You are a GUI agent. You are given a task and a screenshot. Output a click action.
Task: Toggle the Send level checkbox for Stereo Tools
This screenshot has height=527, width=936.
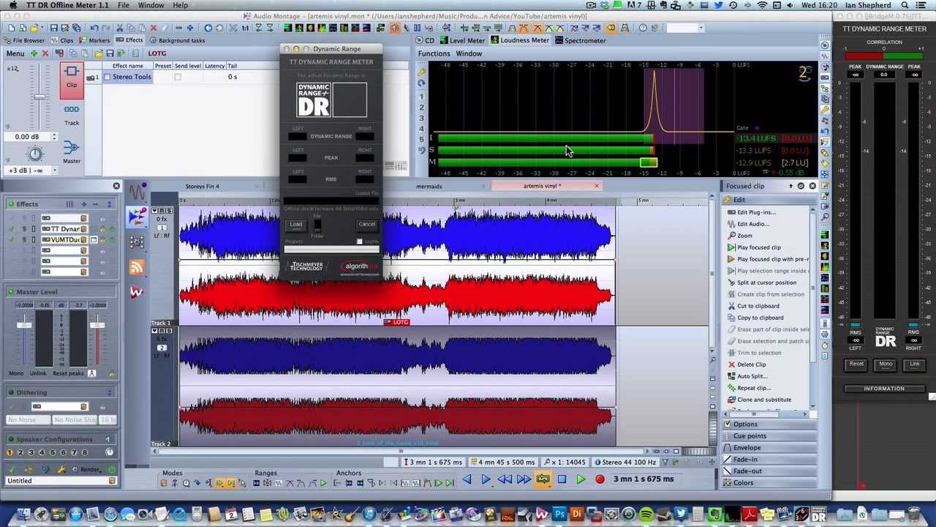pos(177,77)
